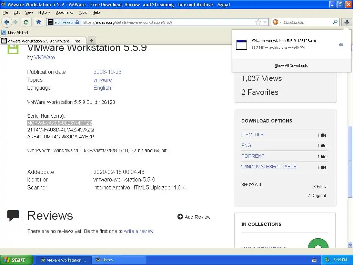Click serial number 21T4M-FAU8D-40M4Z-4WXZQ
Viewport: 353px width, 265px height.
61,130
